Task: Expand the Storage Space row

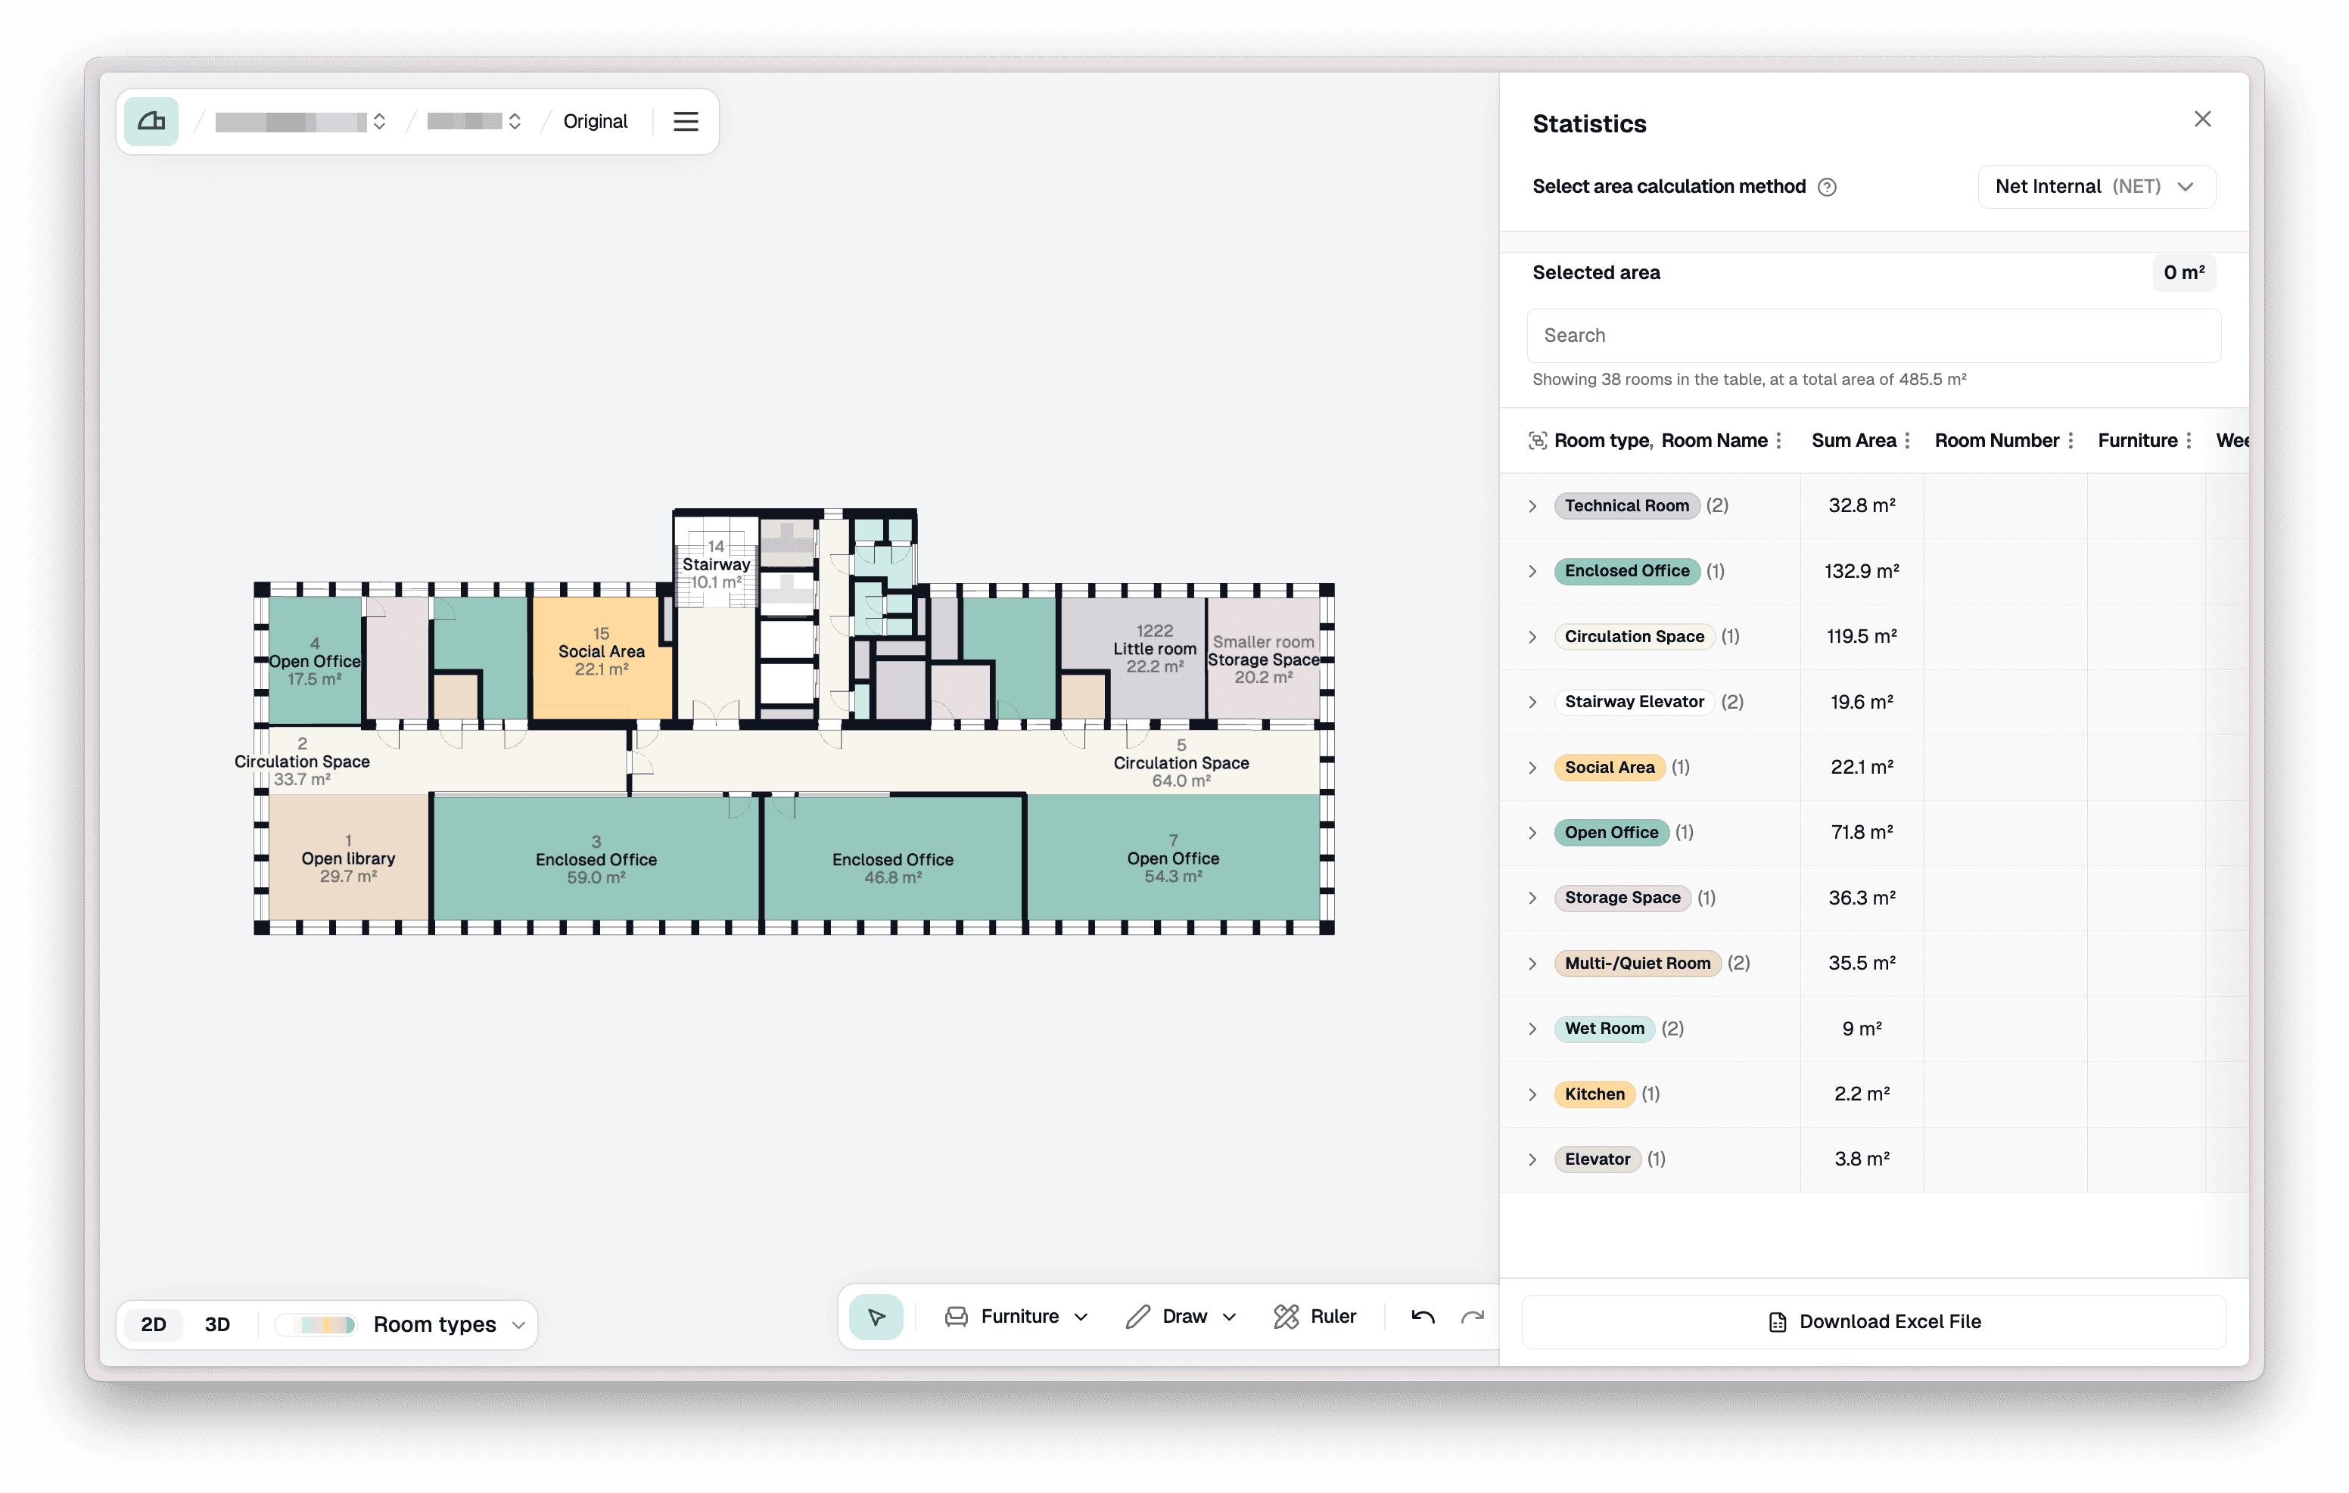Action: click(x=1532, y=898)
